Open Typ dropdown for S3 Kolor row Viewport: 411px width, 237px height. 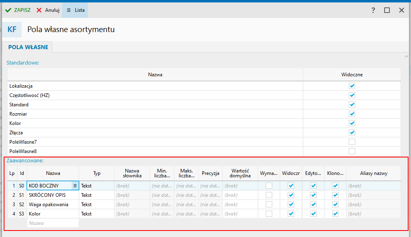coord(97,214)
